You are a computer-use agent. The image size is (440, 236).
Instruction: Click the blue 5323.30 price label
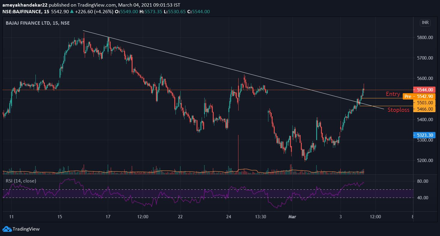pos(424,135)
